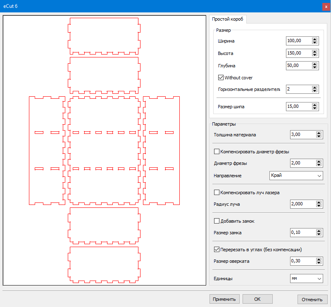Decrease Горизонтальные разделители with the down arrow

click(x=315, y=90)
